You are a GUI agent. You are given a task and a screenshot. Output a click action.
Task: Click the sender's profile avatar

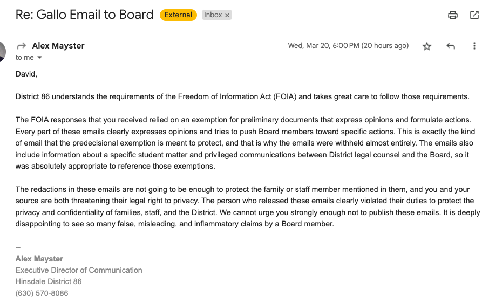[2, 51]
